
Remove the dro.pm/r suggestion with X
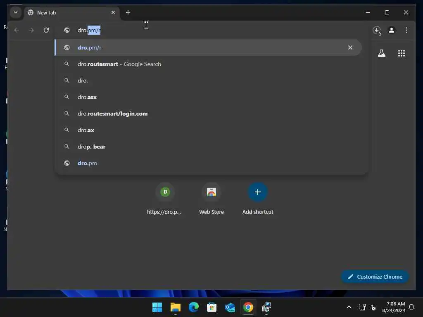pos(350,47)
